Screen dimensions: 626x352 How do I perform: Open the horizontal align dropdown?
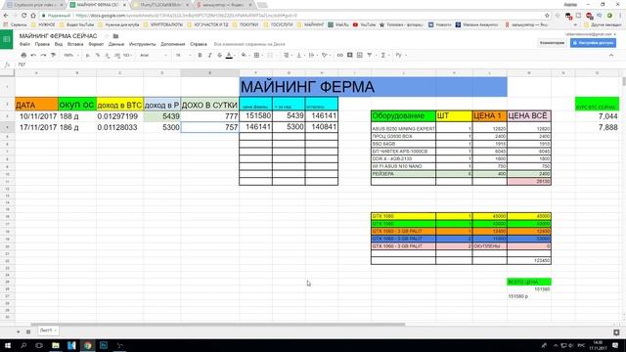click(287, 55)
